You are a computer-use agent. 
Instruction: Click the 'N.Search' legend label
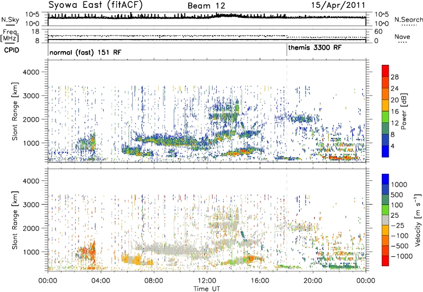(408, 20)
